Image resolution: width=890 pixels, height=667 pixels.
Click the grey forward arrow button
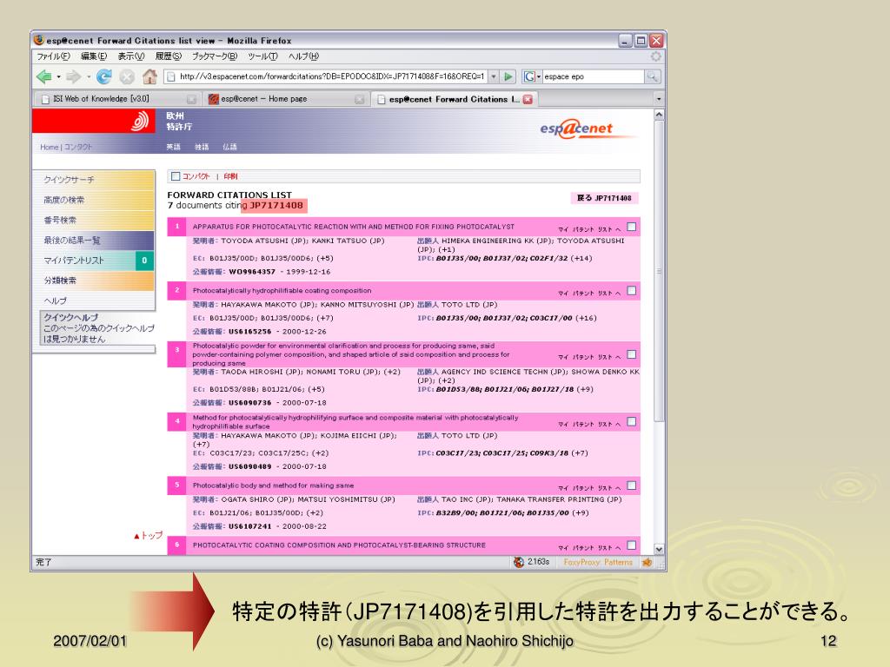pos(74,76)
